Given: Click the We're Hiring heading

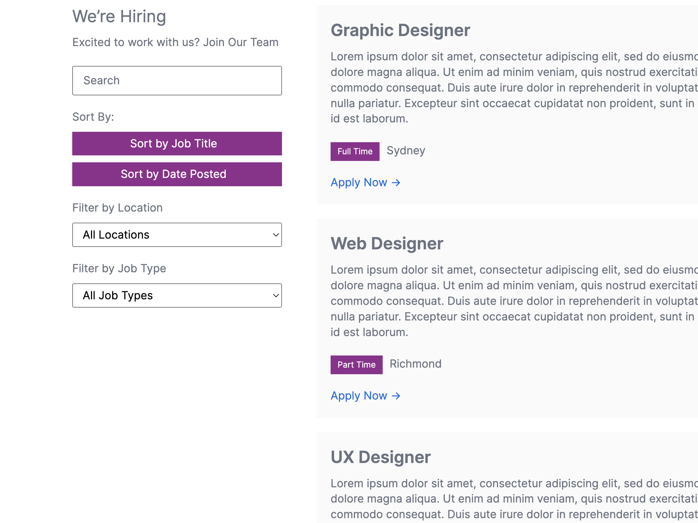Looking at the screenshot, I should [x=119, y=16].
